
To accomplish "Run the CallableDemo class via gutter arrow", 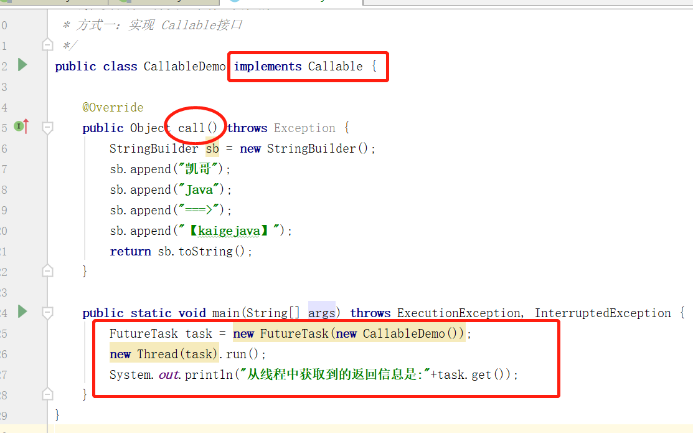I will coord(22,65).
